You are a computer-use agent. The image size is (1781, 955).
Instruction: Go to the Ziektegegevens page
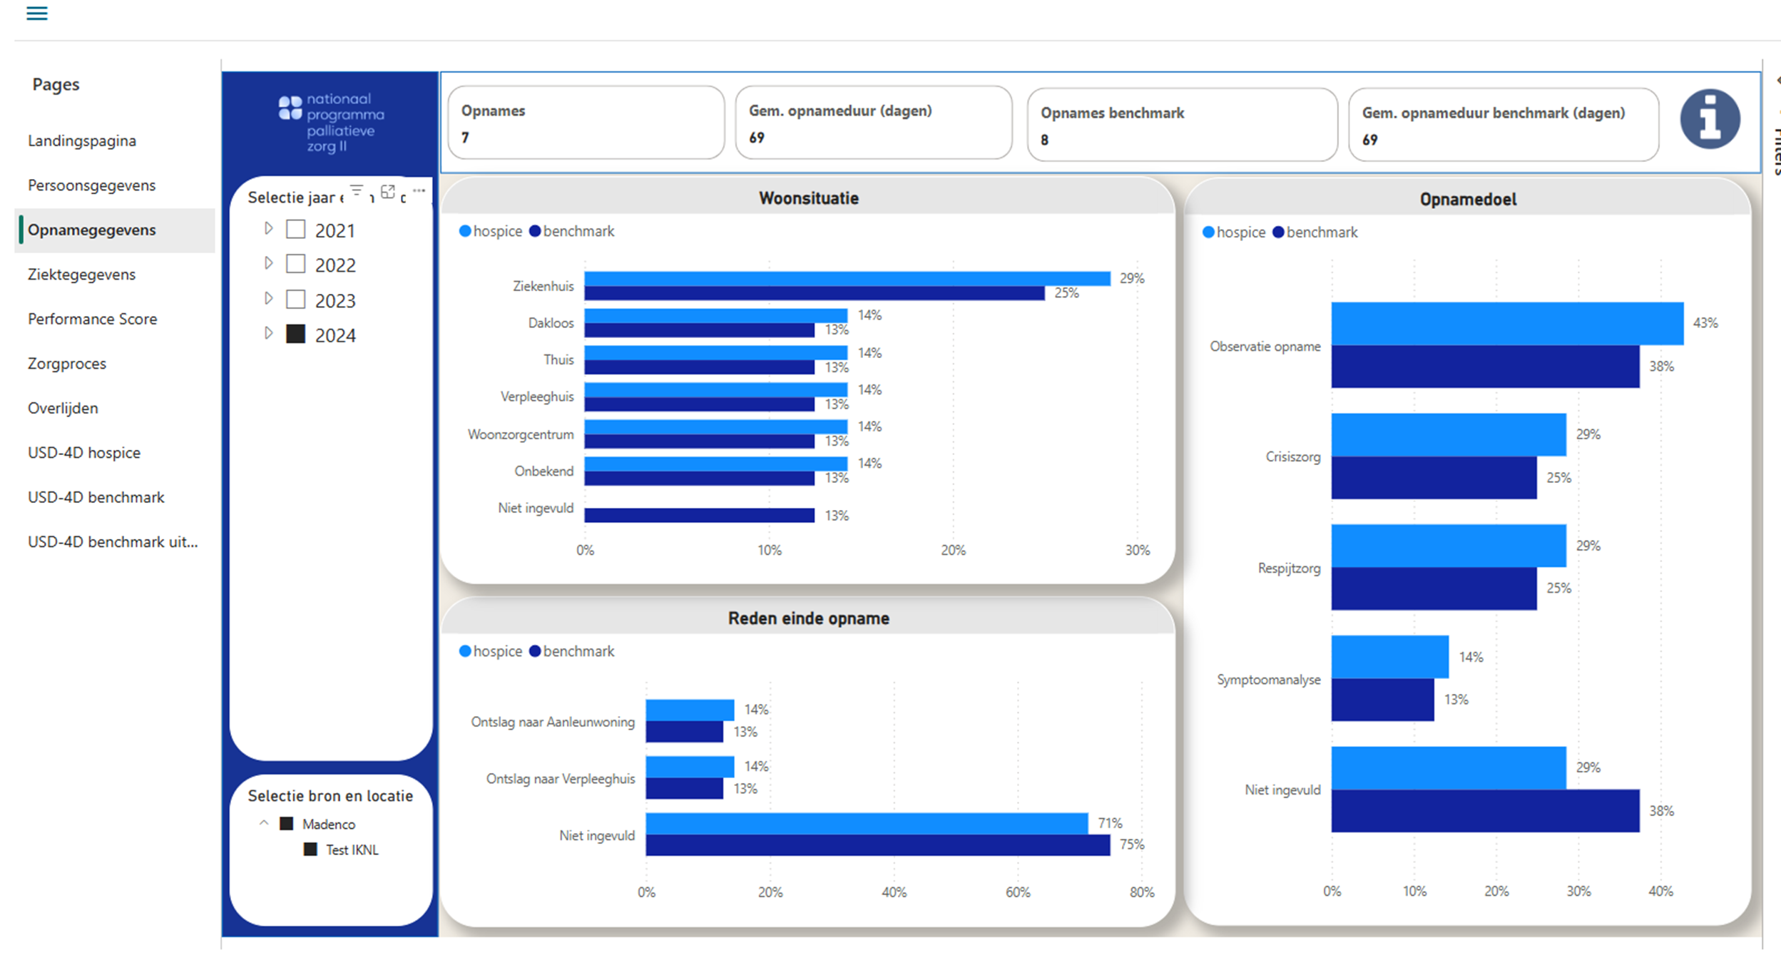pyautogui.click(x=81, y=275)
